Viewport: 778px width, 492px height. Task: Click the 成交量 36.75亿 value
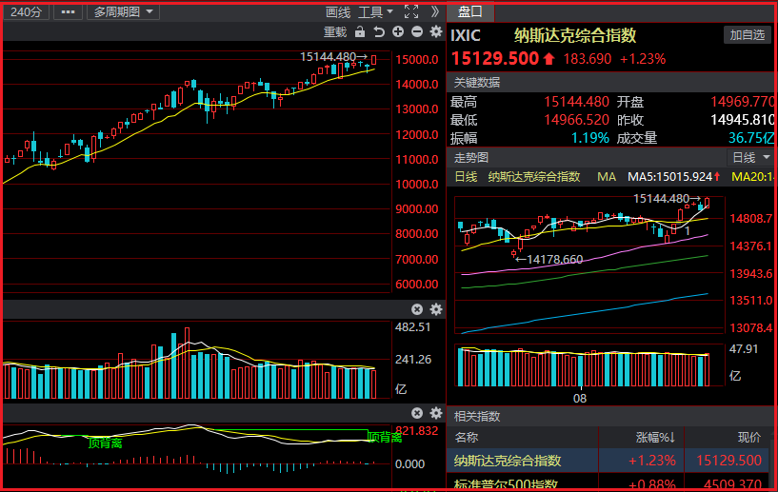pyautogui.click(x=751, y=137)
